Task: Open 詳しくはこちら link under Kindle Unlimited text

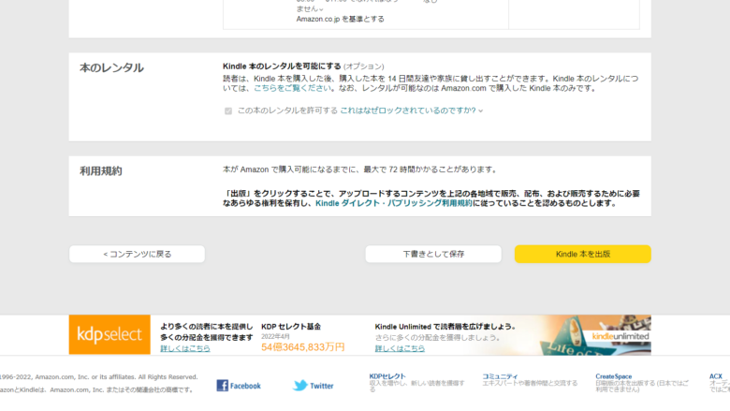Action: pos(400,348)
